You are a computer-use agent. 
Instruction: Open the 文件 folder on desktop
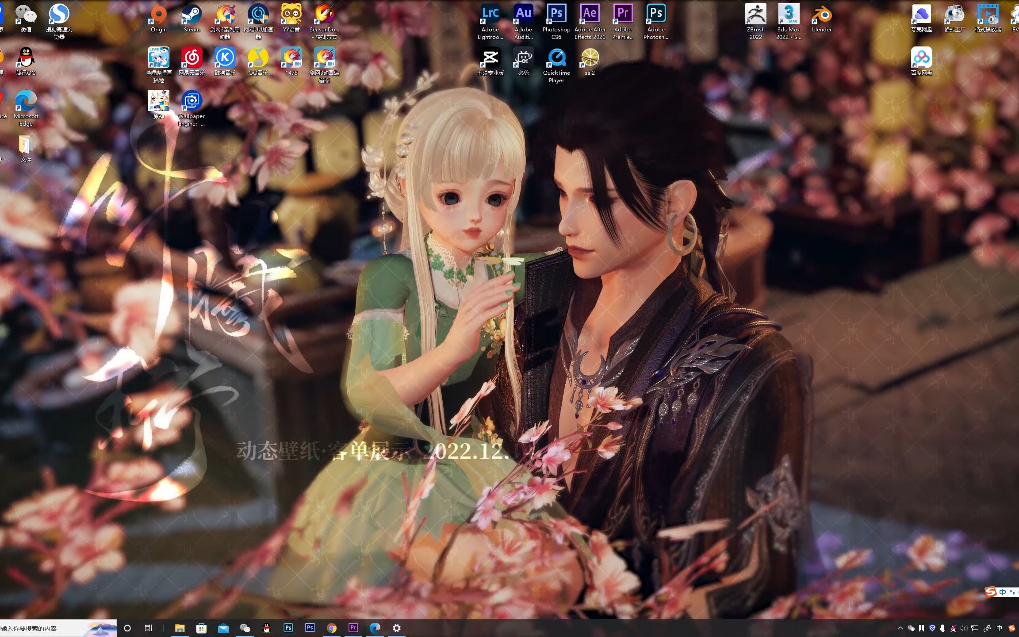pyautogui.click(x=26, y=149)
